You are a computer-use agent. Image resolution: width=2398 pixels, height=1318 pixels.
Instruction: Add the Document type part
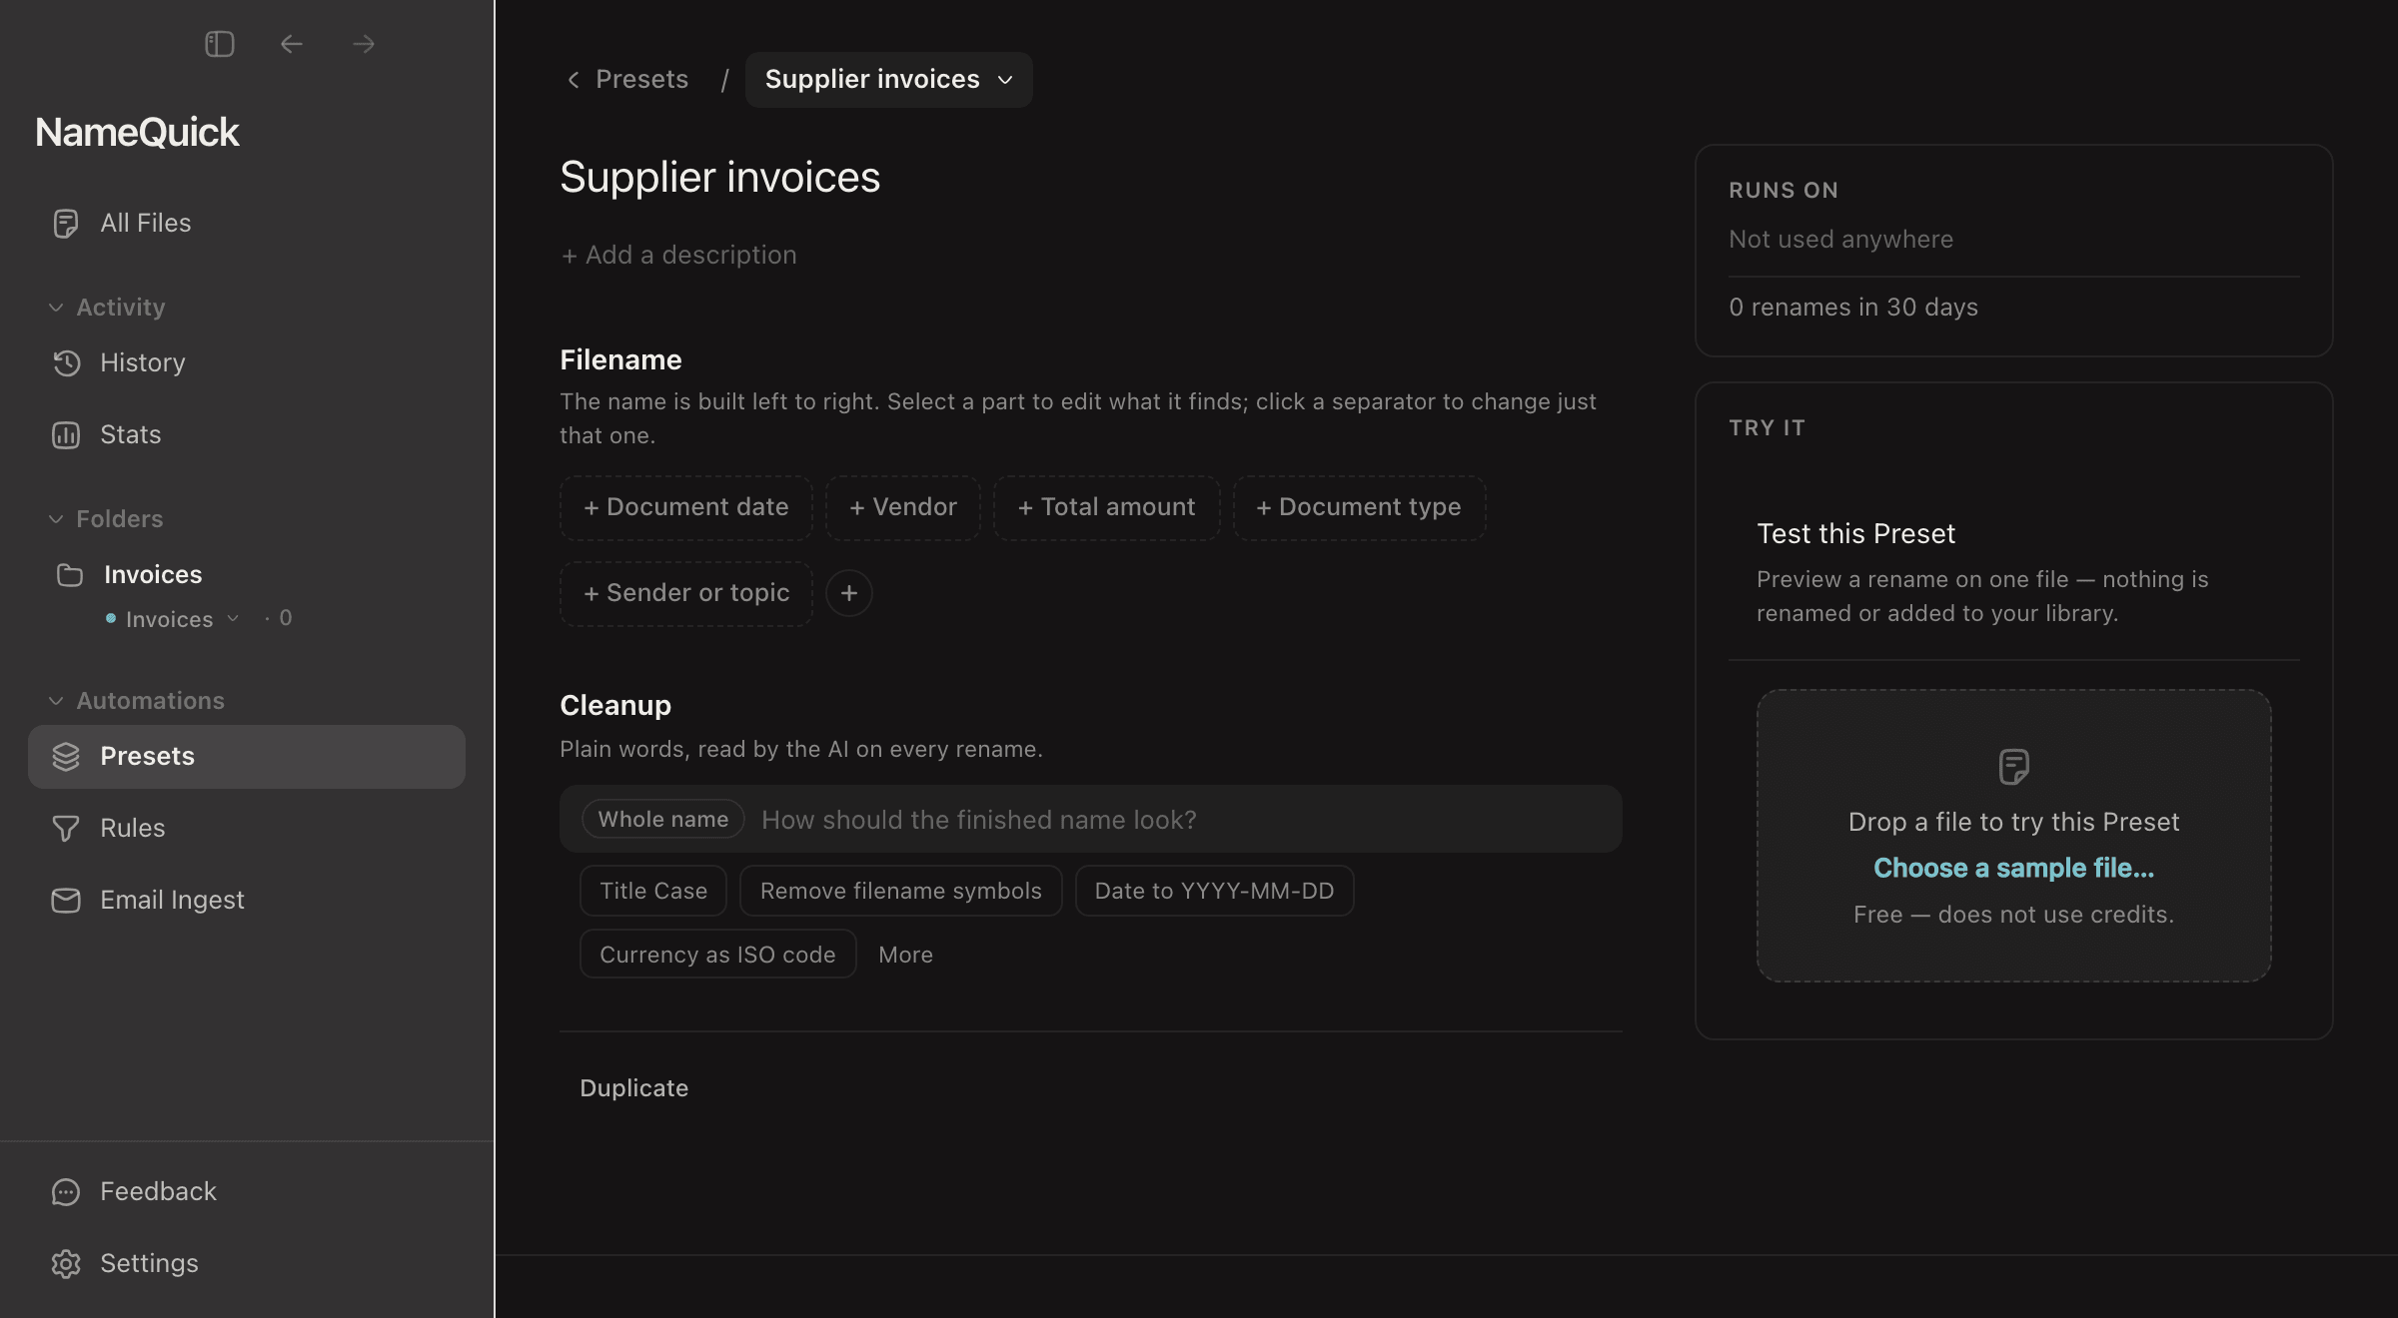pos(1359,507)
